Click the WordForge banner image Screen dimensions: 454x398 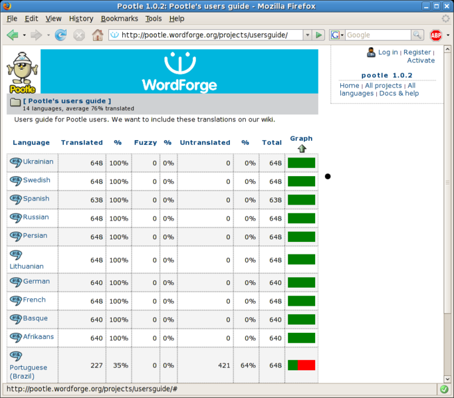coord(179,71)
